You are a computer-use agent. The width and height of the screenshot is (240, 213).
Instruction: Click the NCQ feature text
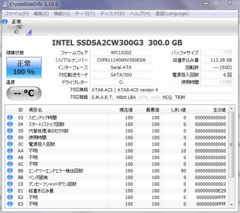167,97
